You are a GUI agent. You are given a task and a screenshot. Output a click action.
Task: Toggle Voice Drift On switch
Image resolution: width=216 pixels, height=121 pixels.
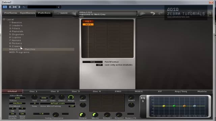(22, 114)
